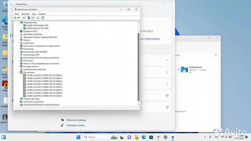Click the Forward arrow in Device Manager toolbar
Viewport: 251px width, 141px height.
[19, 18]
